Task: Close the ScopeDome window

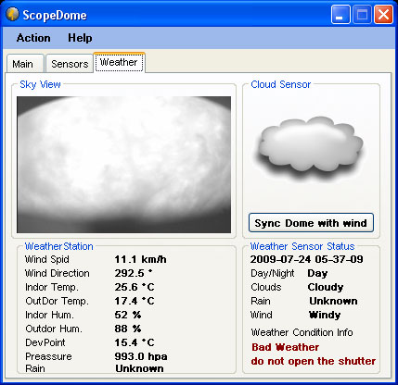Action: coord(383,15)
